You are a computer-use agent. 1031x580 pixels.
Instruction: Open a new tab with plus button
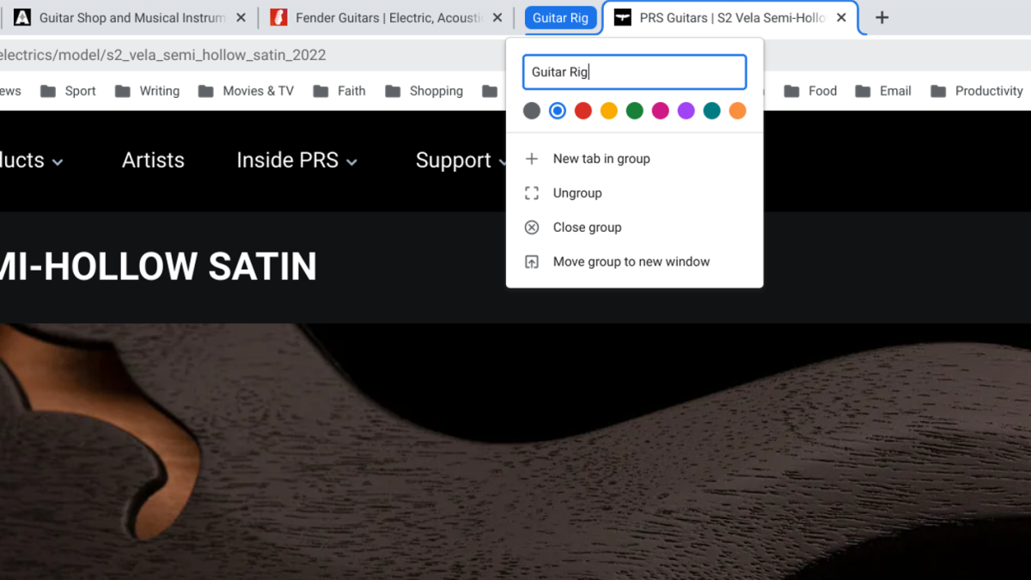(x=882, y=17)
